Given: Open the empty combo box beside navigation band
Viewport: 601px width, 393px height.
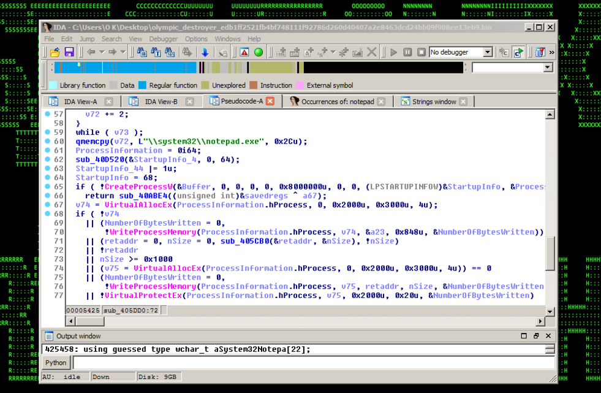Looking at the screenshot, I should coord(548,68).
